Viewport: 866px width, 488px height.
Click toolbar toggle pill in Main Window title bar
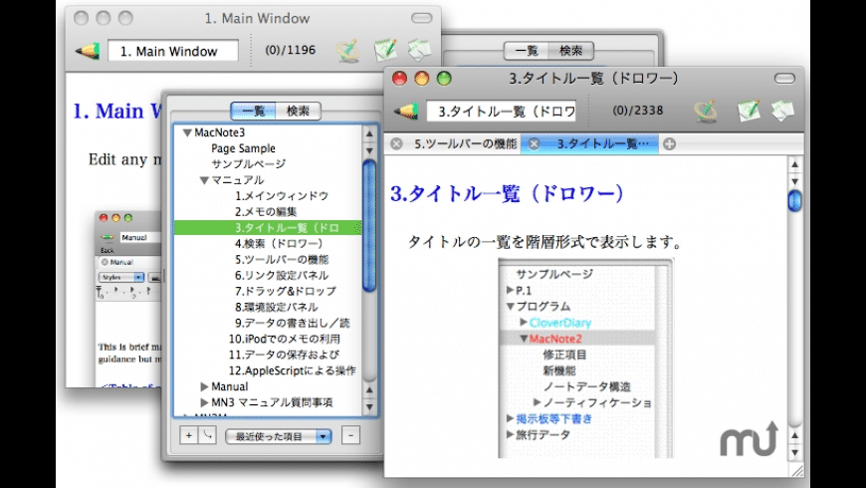421,18
